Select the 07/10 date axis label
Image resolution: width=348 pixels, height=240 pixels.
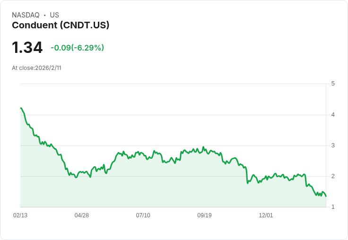coord(143,215)
